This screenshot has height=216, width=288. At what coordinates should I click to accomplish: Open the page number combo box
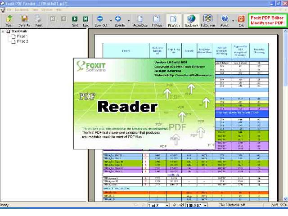(158, 205)
